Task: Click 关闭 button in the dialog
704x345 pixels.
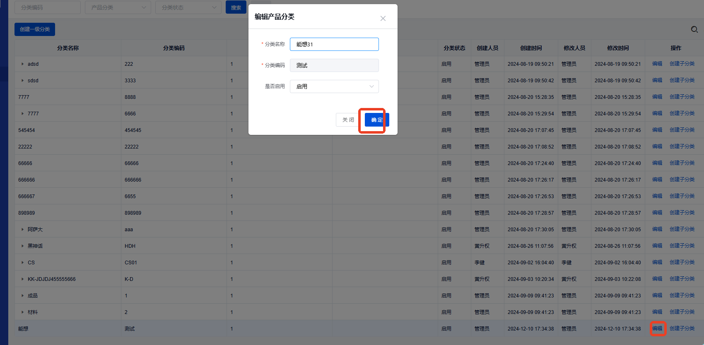Action: pyautogui.click(x=348, y=120)
